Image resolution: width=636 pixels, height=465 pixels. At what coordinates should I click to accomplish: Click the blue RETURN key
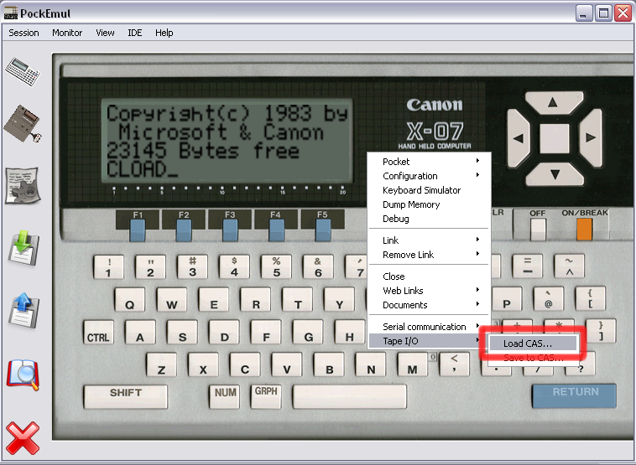[575, 395]
